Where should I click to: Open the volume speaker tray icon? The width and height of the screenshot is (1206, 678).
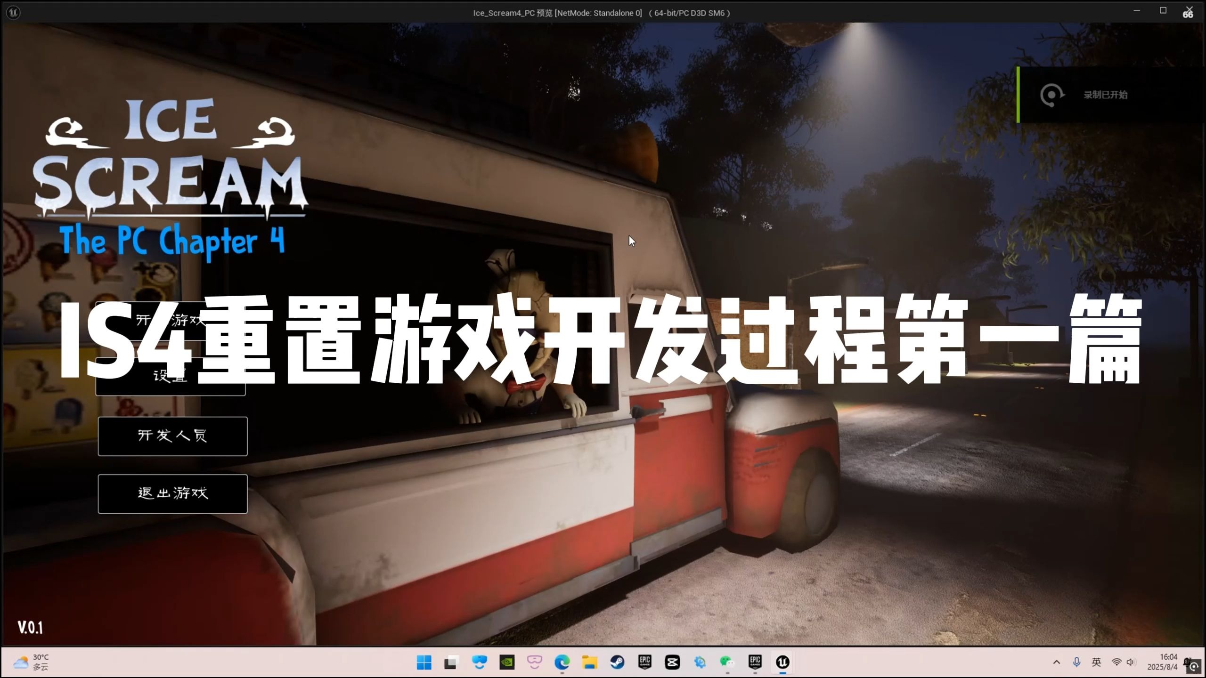click(x=1131, y=662)
